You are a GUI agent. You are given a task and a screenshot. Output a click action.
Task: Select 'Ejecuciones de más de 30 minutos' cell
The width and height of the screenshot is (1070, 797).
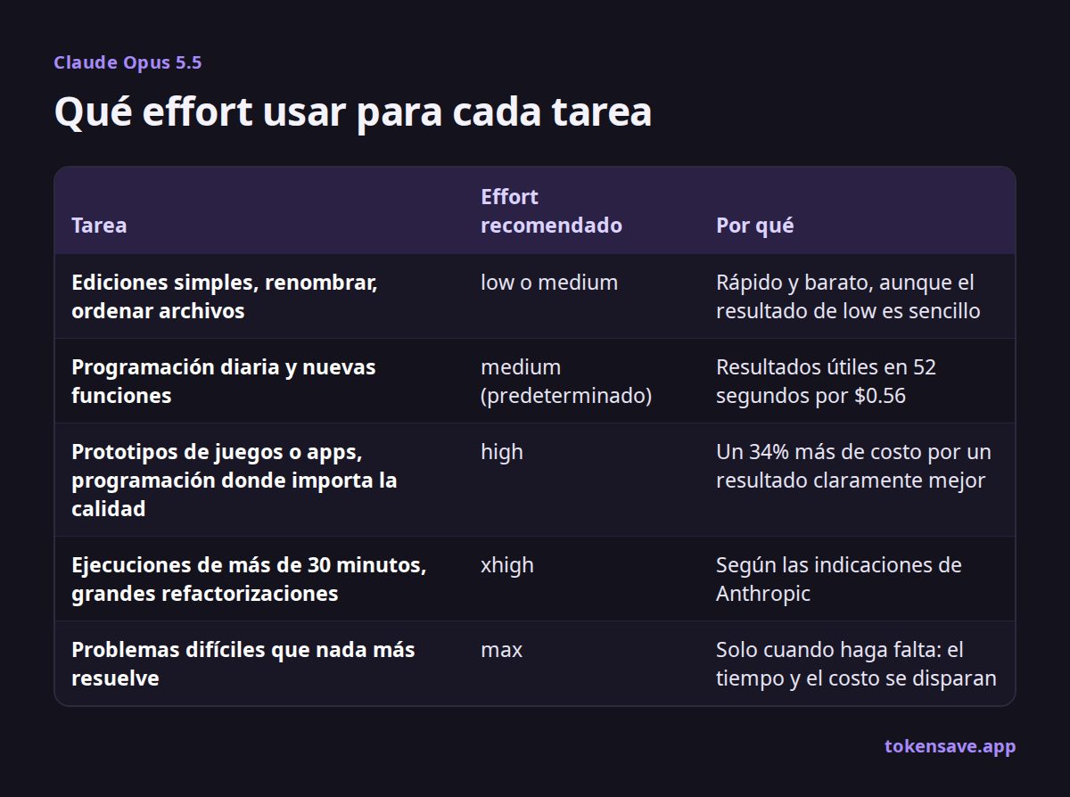249,579
